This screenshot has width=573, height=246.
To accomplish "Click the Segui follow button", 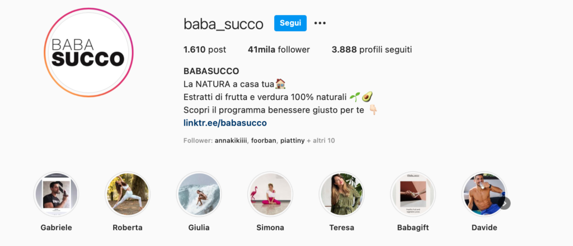I will click(x=290, y=23).
